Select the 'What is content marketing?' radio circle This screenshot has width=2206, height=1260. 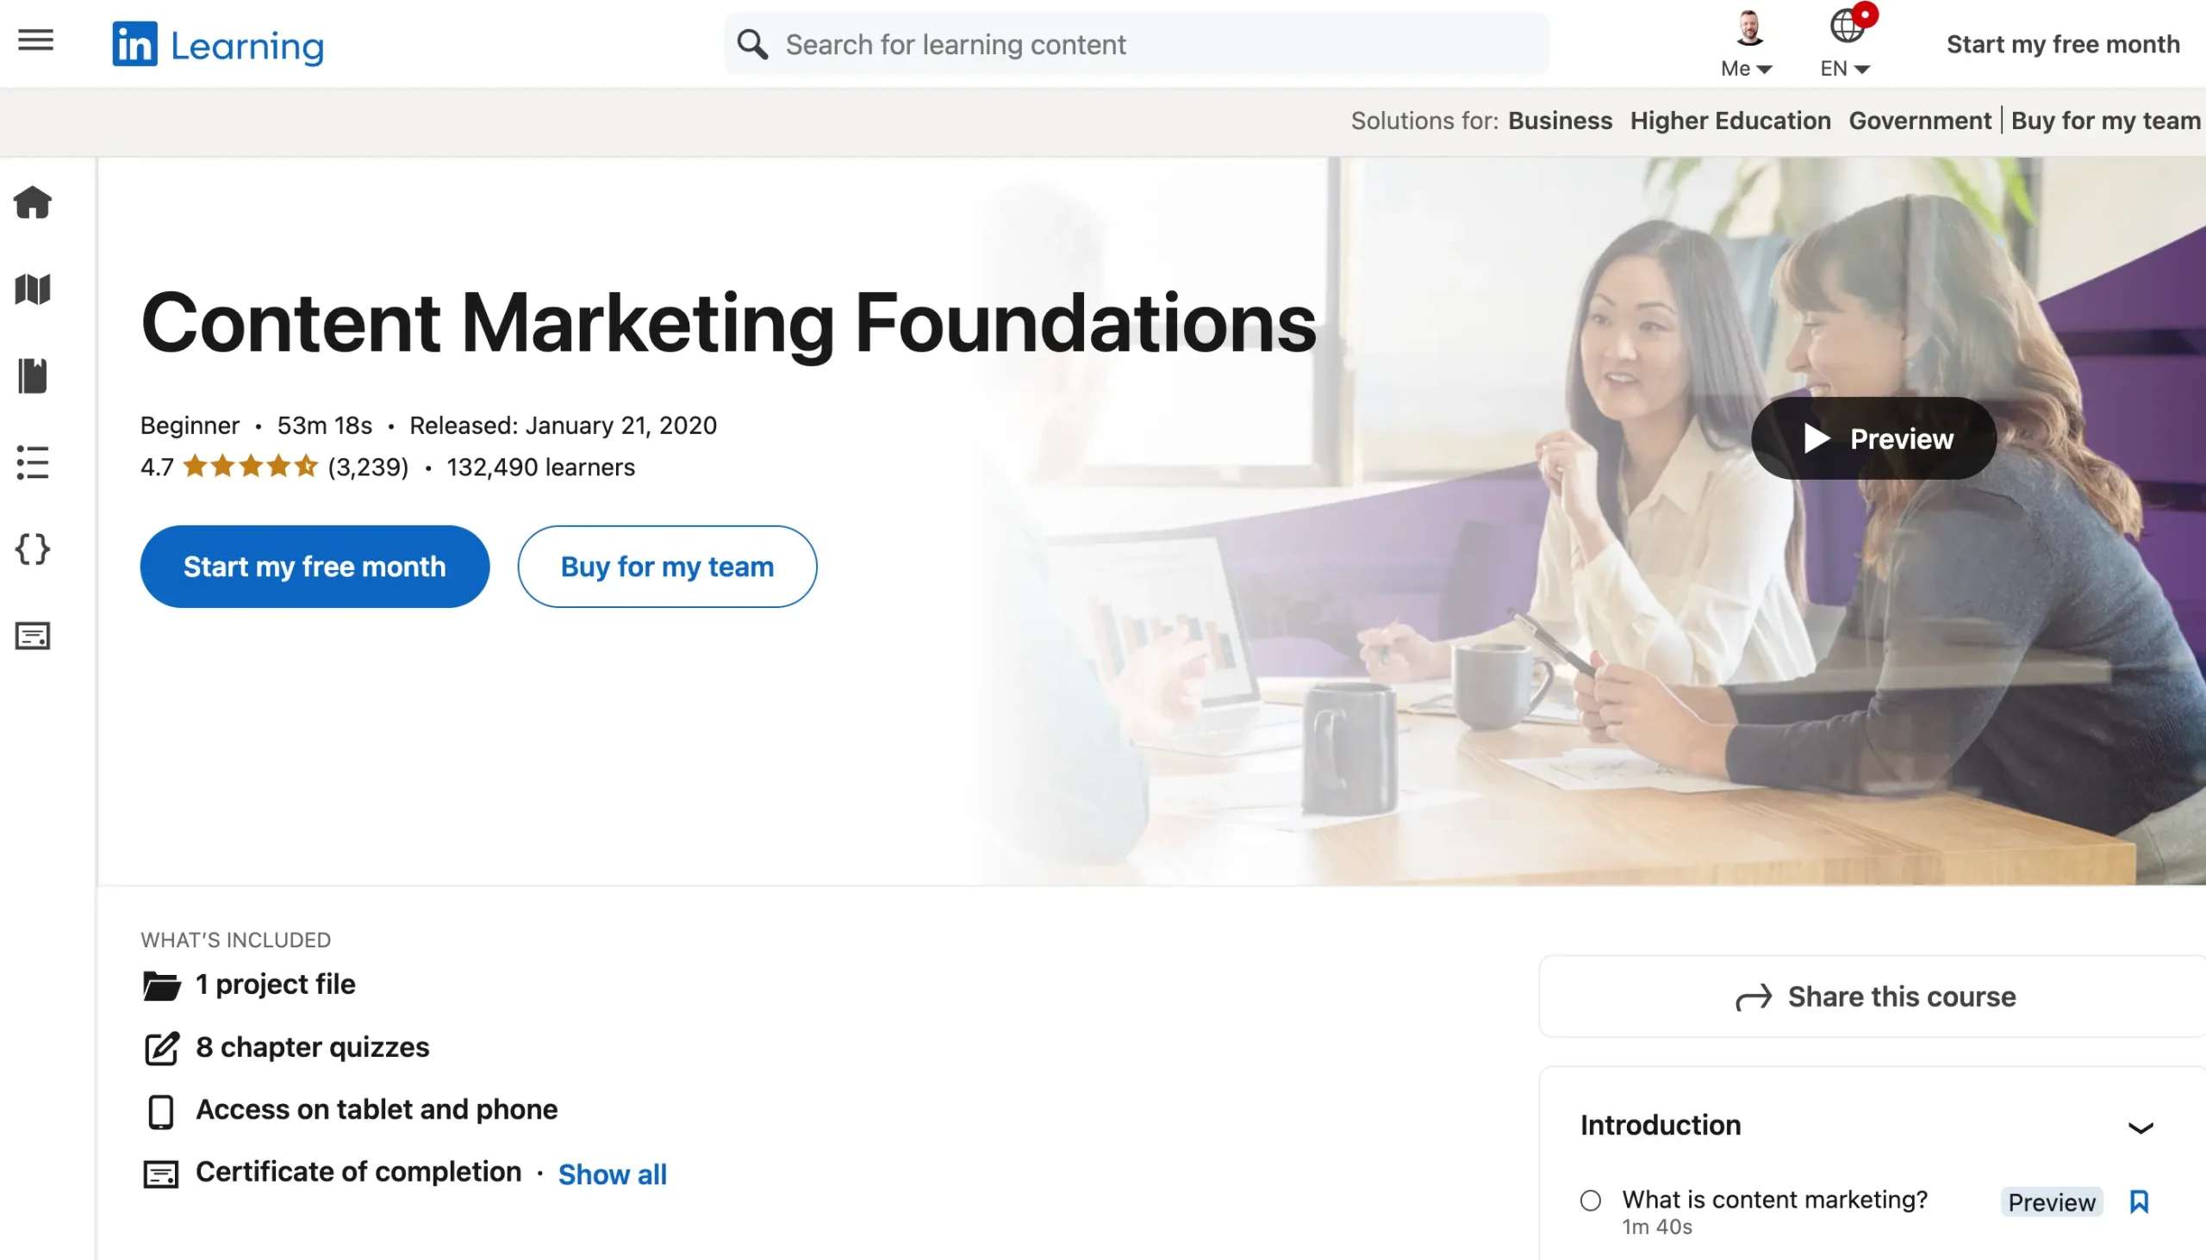[1591, 1201]
